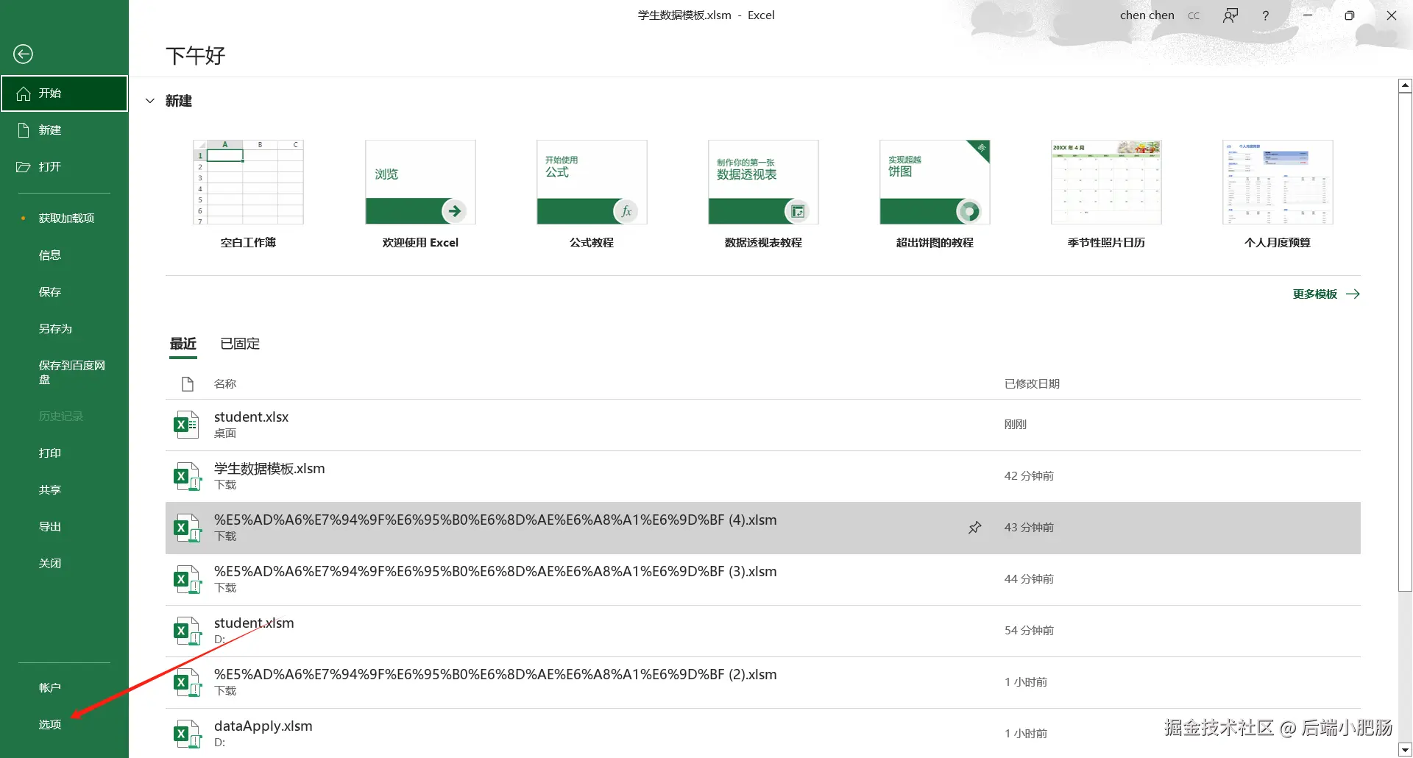Click the scrollbar up arrow
The height and width of the screenshot is (758, 1413).
(x=1405, y=85)
